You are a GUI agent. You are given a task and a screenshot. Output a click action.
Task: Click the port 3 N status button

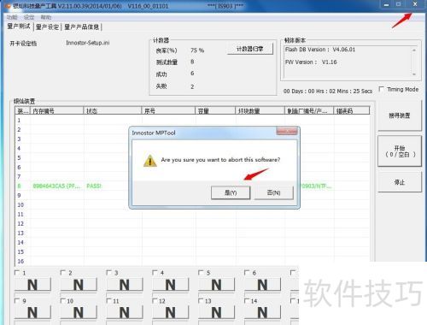coord(125,285)
